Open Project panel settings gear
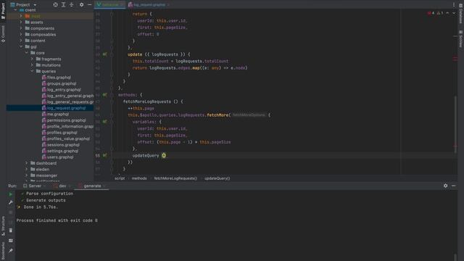464x261 pixels. pyautogui.click(x=81, y=5)
